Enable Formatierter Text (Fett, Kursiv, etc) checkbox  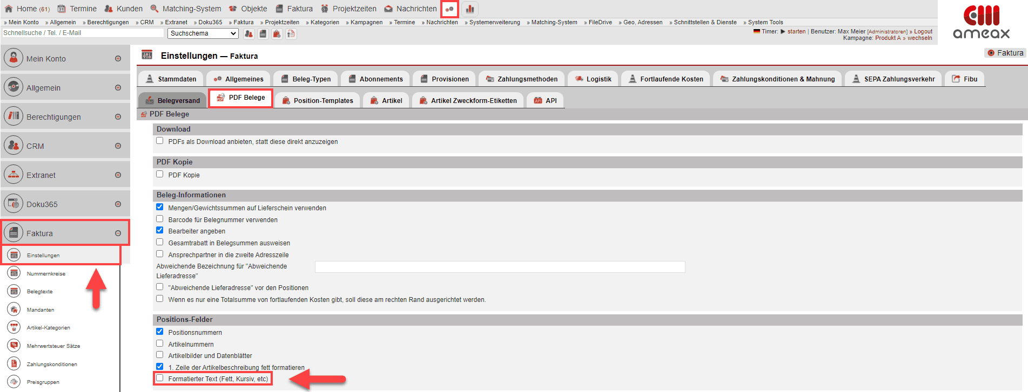click(160, 378)
